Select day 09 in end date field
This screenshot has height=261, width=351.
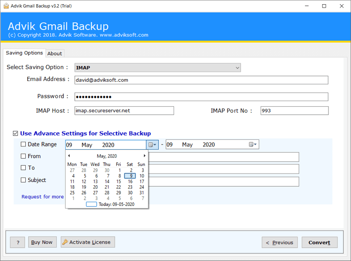(170, 145)
